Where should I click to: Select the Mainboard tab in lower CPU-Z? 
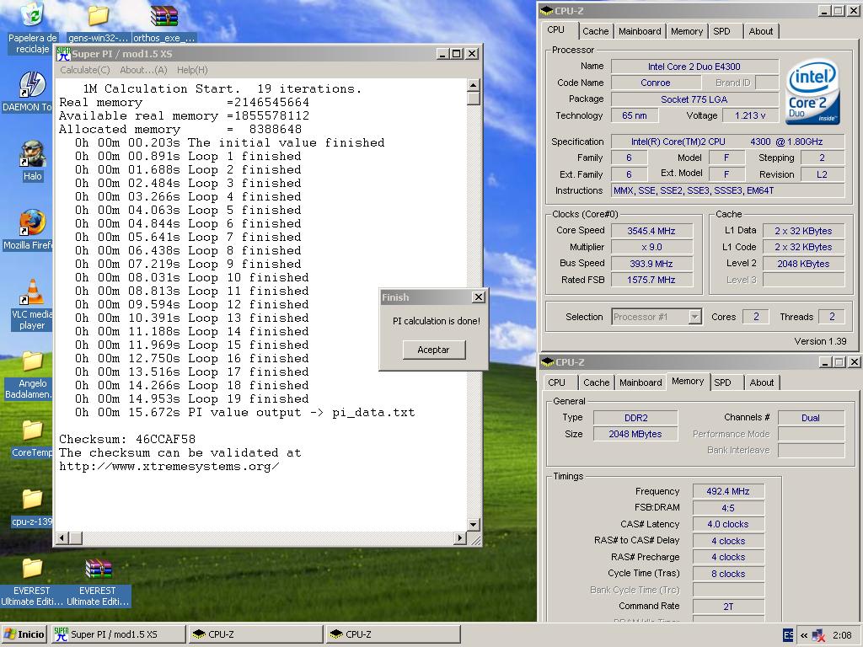click(x=641, y=382)
